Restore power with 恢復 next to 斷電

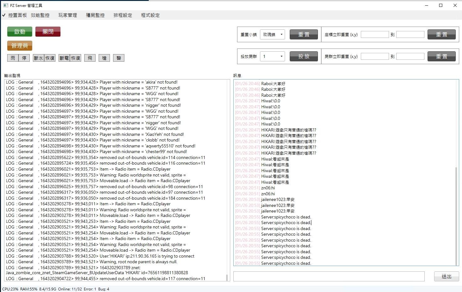coord(75,58)
